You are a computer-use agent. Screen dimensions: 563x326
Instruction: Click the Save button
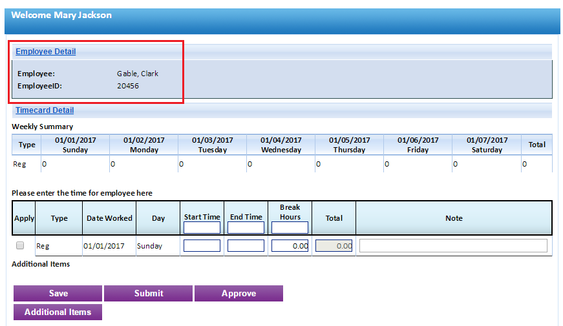58,293
